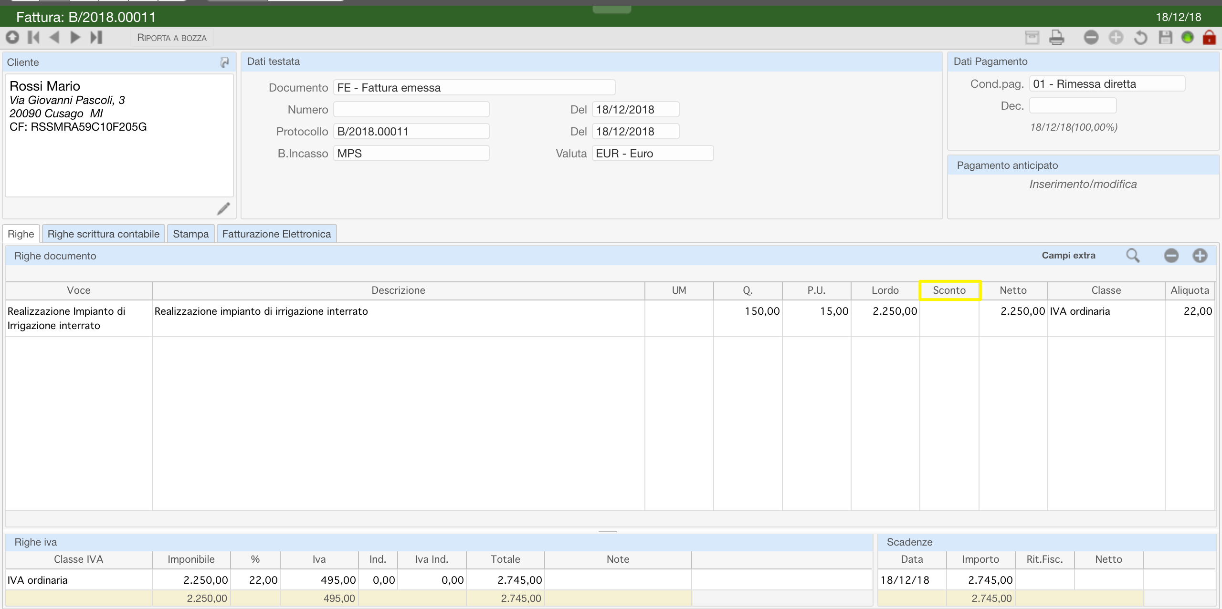
Task: Edit client details with the pencil icon
Action: click(x=223, y=208)
